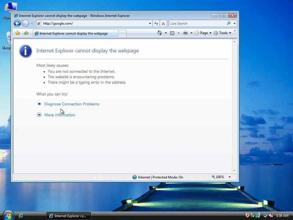
Task: Open the zoom level dropdown arrow
Action: pos(230,177)
